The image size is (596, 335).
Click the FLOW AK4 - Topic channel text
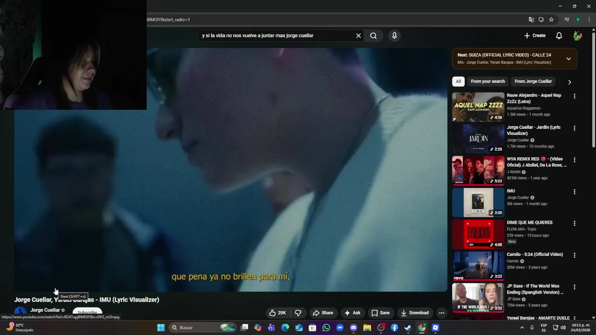[x=521, y=229]
